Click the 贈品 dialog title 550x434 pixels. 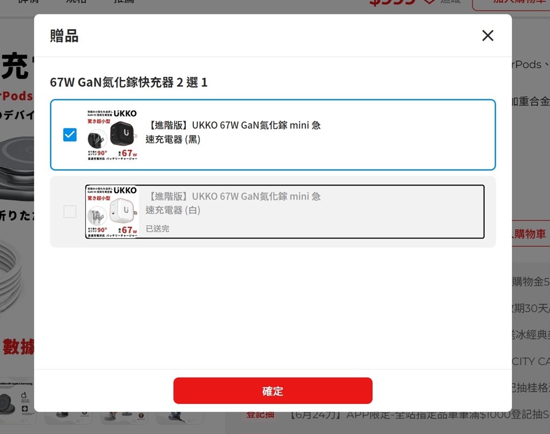point(64,36)
